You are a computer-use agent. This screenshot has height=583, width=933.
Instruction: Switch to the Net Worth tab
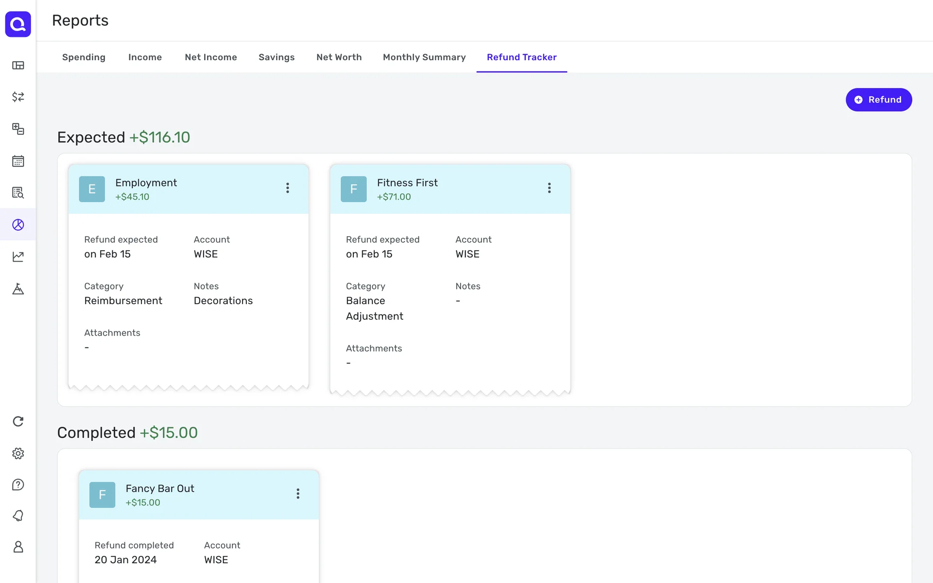pos(339,57)
